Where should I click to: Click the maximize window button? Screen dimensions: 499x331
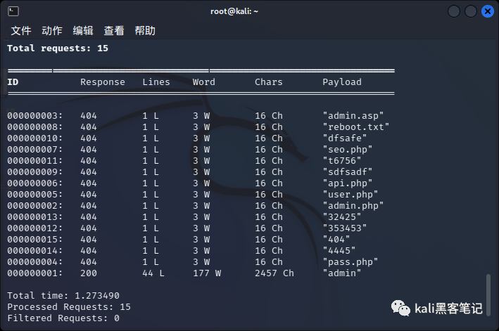coord(471,11)
